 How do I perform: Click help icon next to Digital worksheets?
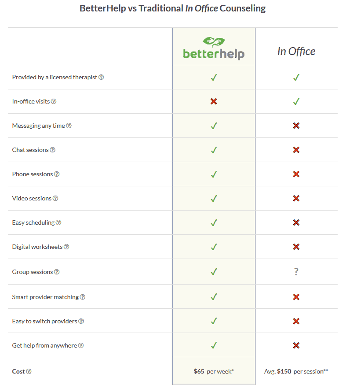pos(66,247)
